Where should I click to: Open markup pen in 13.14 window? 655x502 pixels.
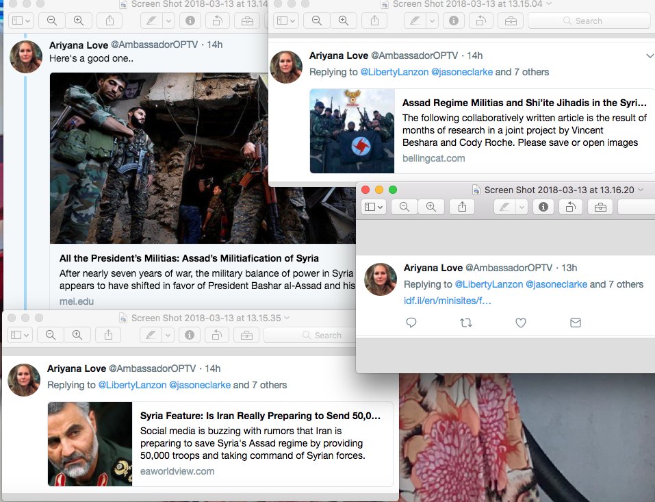(x=151, y=21)
